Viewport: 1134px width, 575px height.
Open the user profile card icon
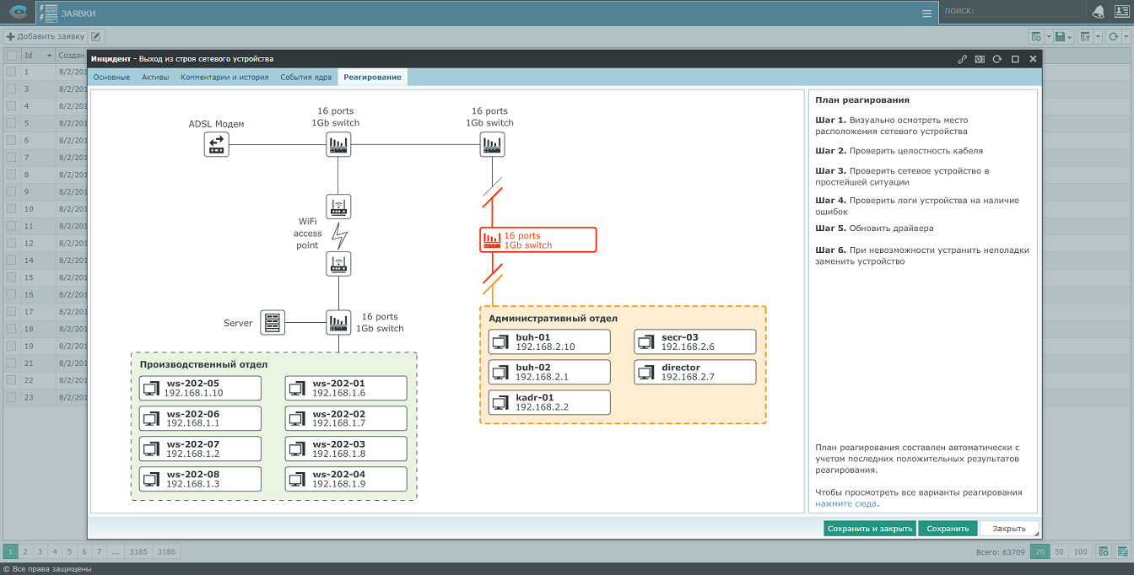1121,12
